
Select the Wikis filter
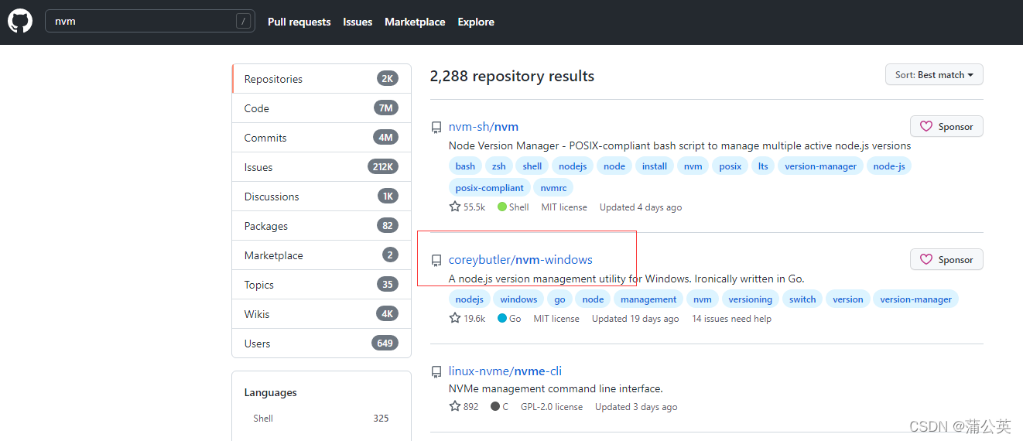321,314
